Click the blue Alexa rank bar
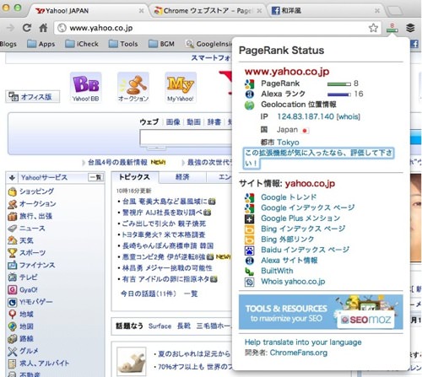This screenshot has height=377, width=422. tap(339, 94)
